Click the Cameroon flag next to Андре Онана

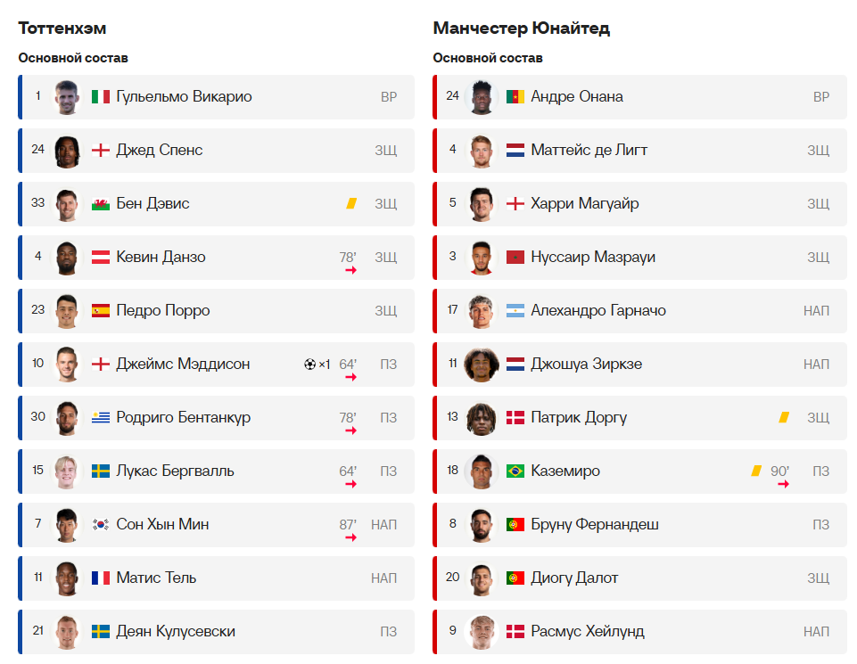point(515,97)
